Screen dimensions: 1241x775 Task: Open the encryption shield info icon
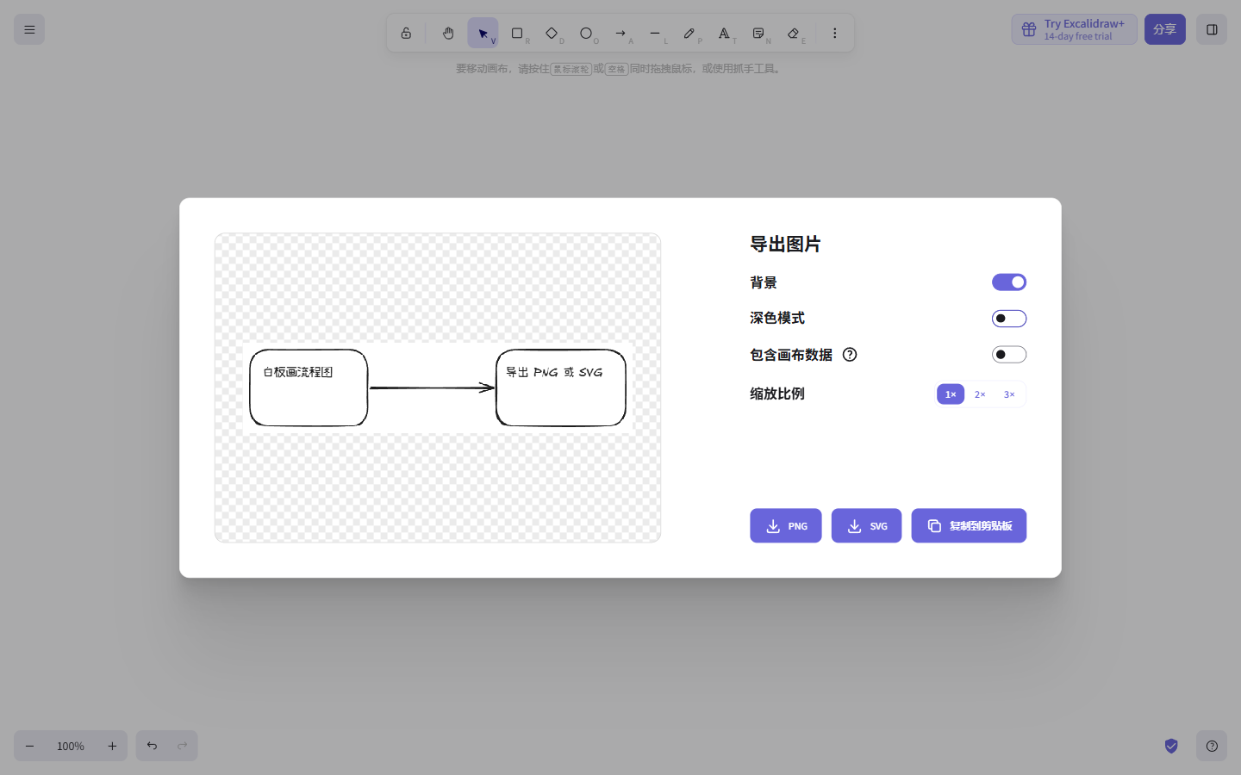point(1171,746)
